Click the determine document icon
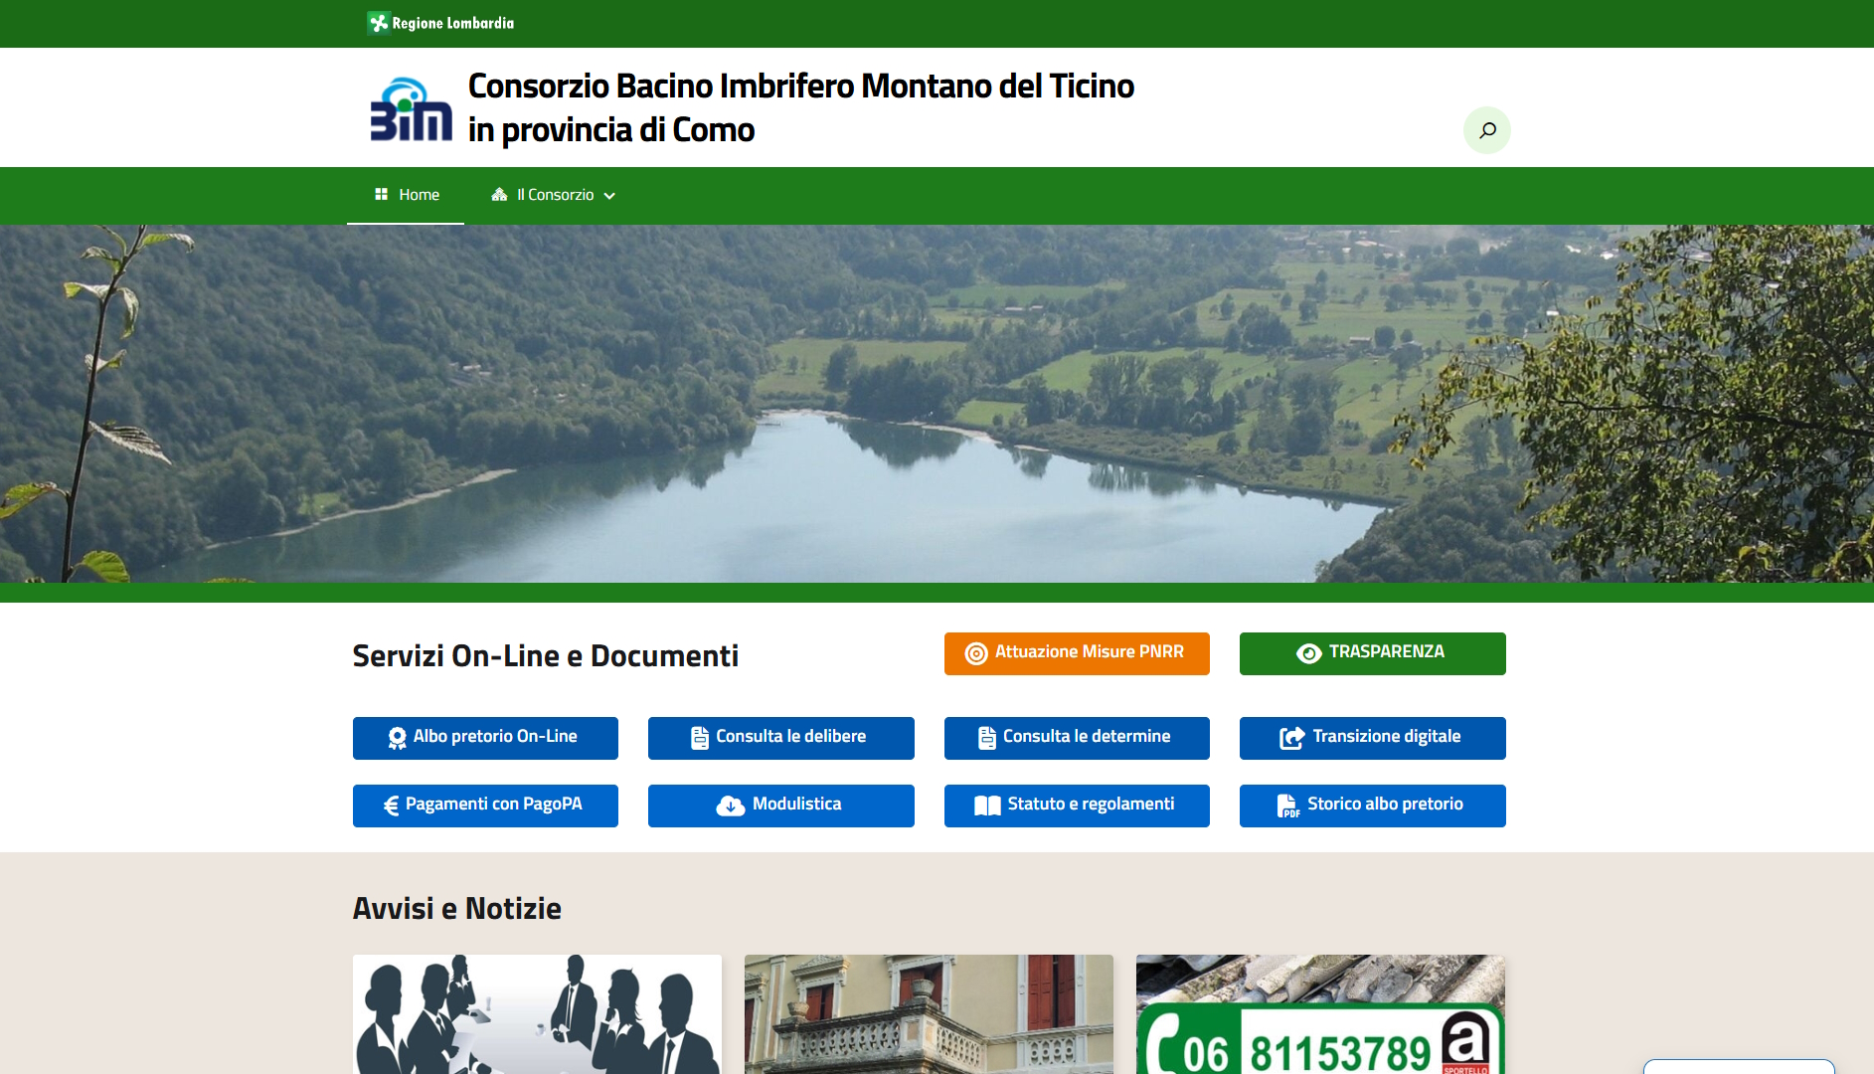The height and width of the screenshot is (1074, 1874). [987, 738]
